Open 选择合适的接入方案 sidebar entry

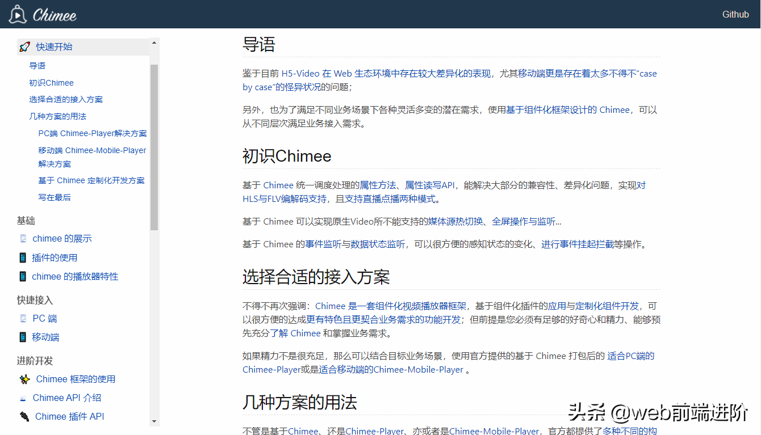point(66,99)
